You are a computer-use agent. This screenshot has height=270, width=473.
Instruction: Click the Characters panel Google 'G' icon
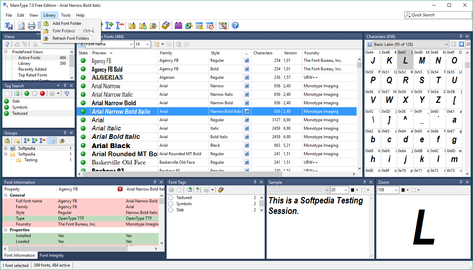click(x=370, y=44)
